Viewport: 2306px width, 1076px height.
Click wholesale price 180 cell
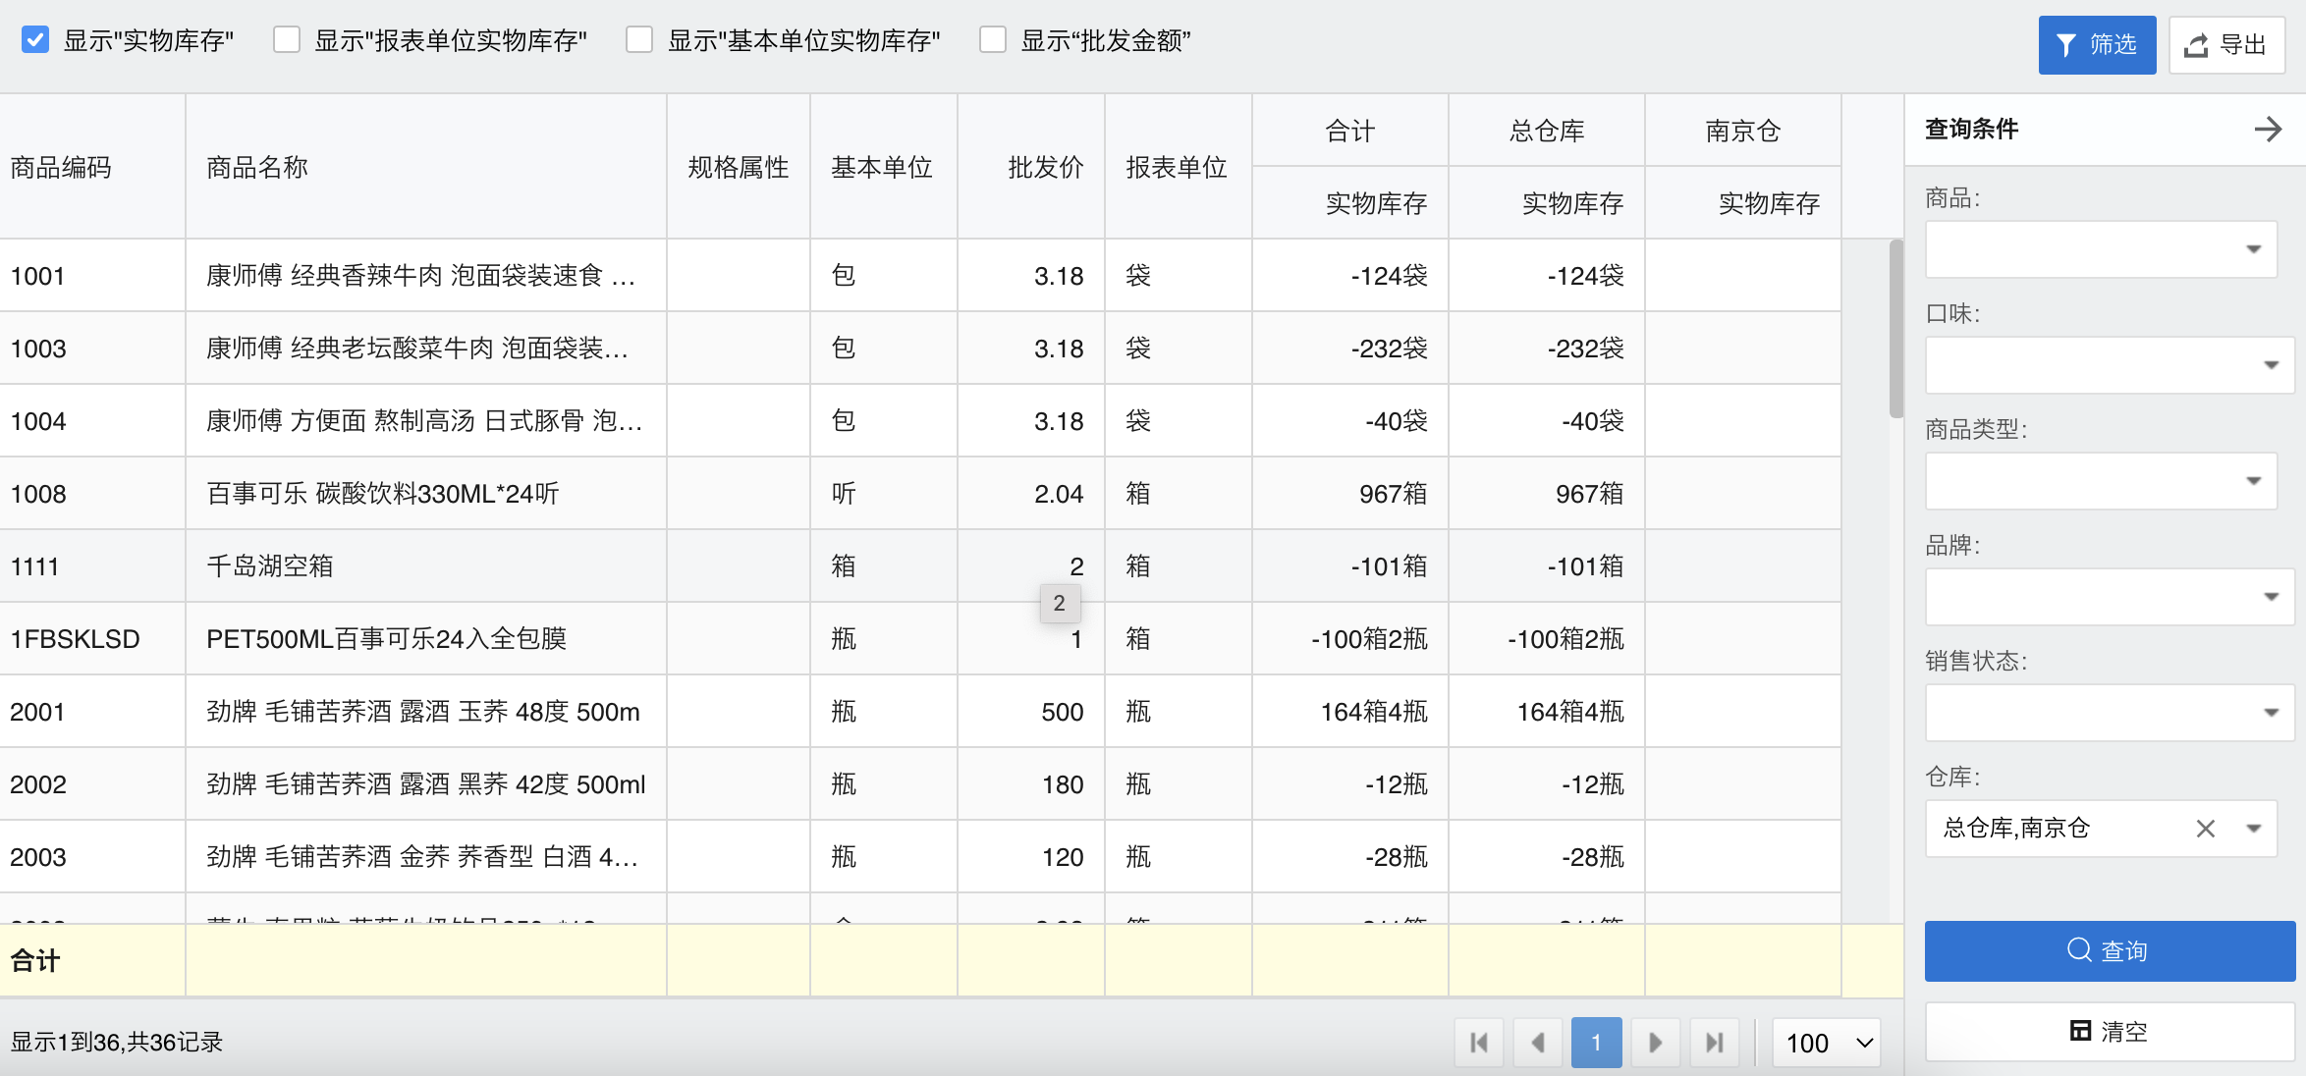tap(1031, 784)
